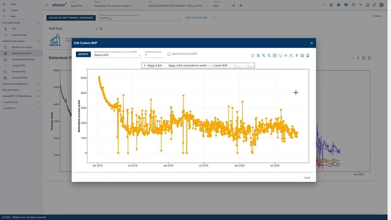391x220 pixels.
Task: Click the reset/refresh icon in Edit Custom BHP toolbar
Action: point(253,56)
